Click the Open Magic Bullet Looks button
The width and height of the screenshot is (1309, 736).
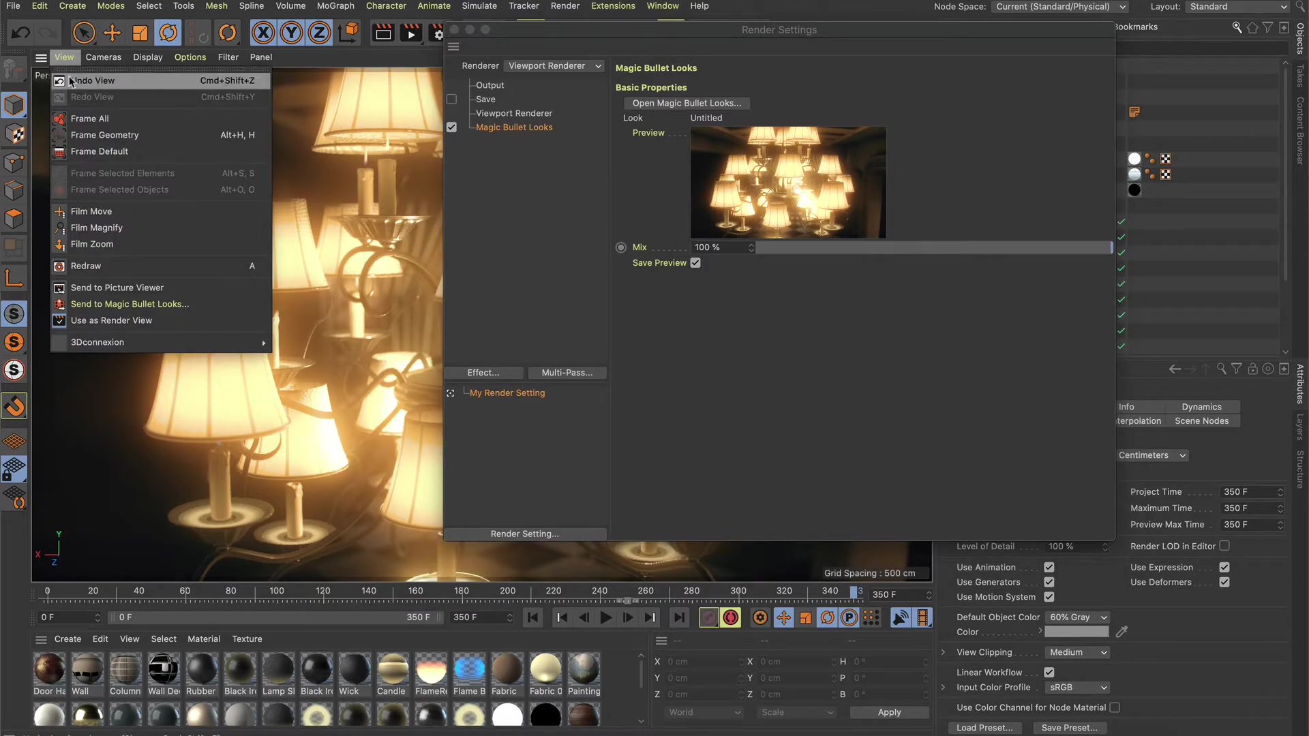pyautogui.click(x=686, y=103)
